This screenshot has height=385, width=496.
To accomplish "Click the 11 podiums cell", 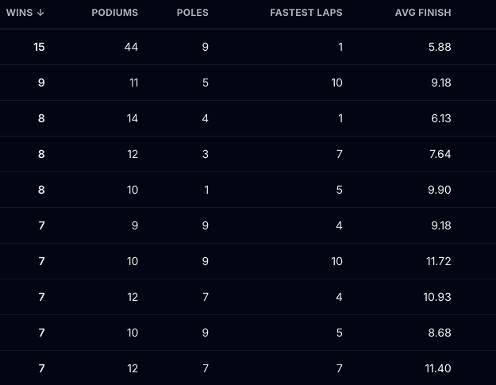I will (x=134, y=83).
